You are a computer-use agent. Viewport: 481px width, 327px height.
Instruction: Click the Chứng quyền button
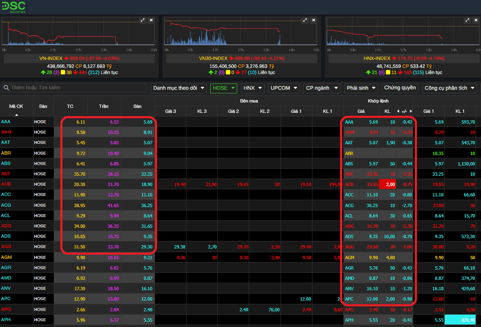click(400, 88)
